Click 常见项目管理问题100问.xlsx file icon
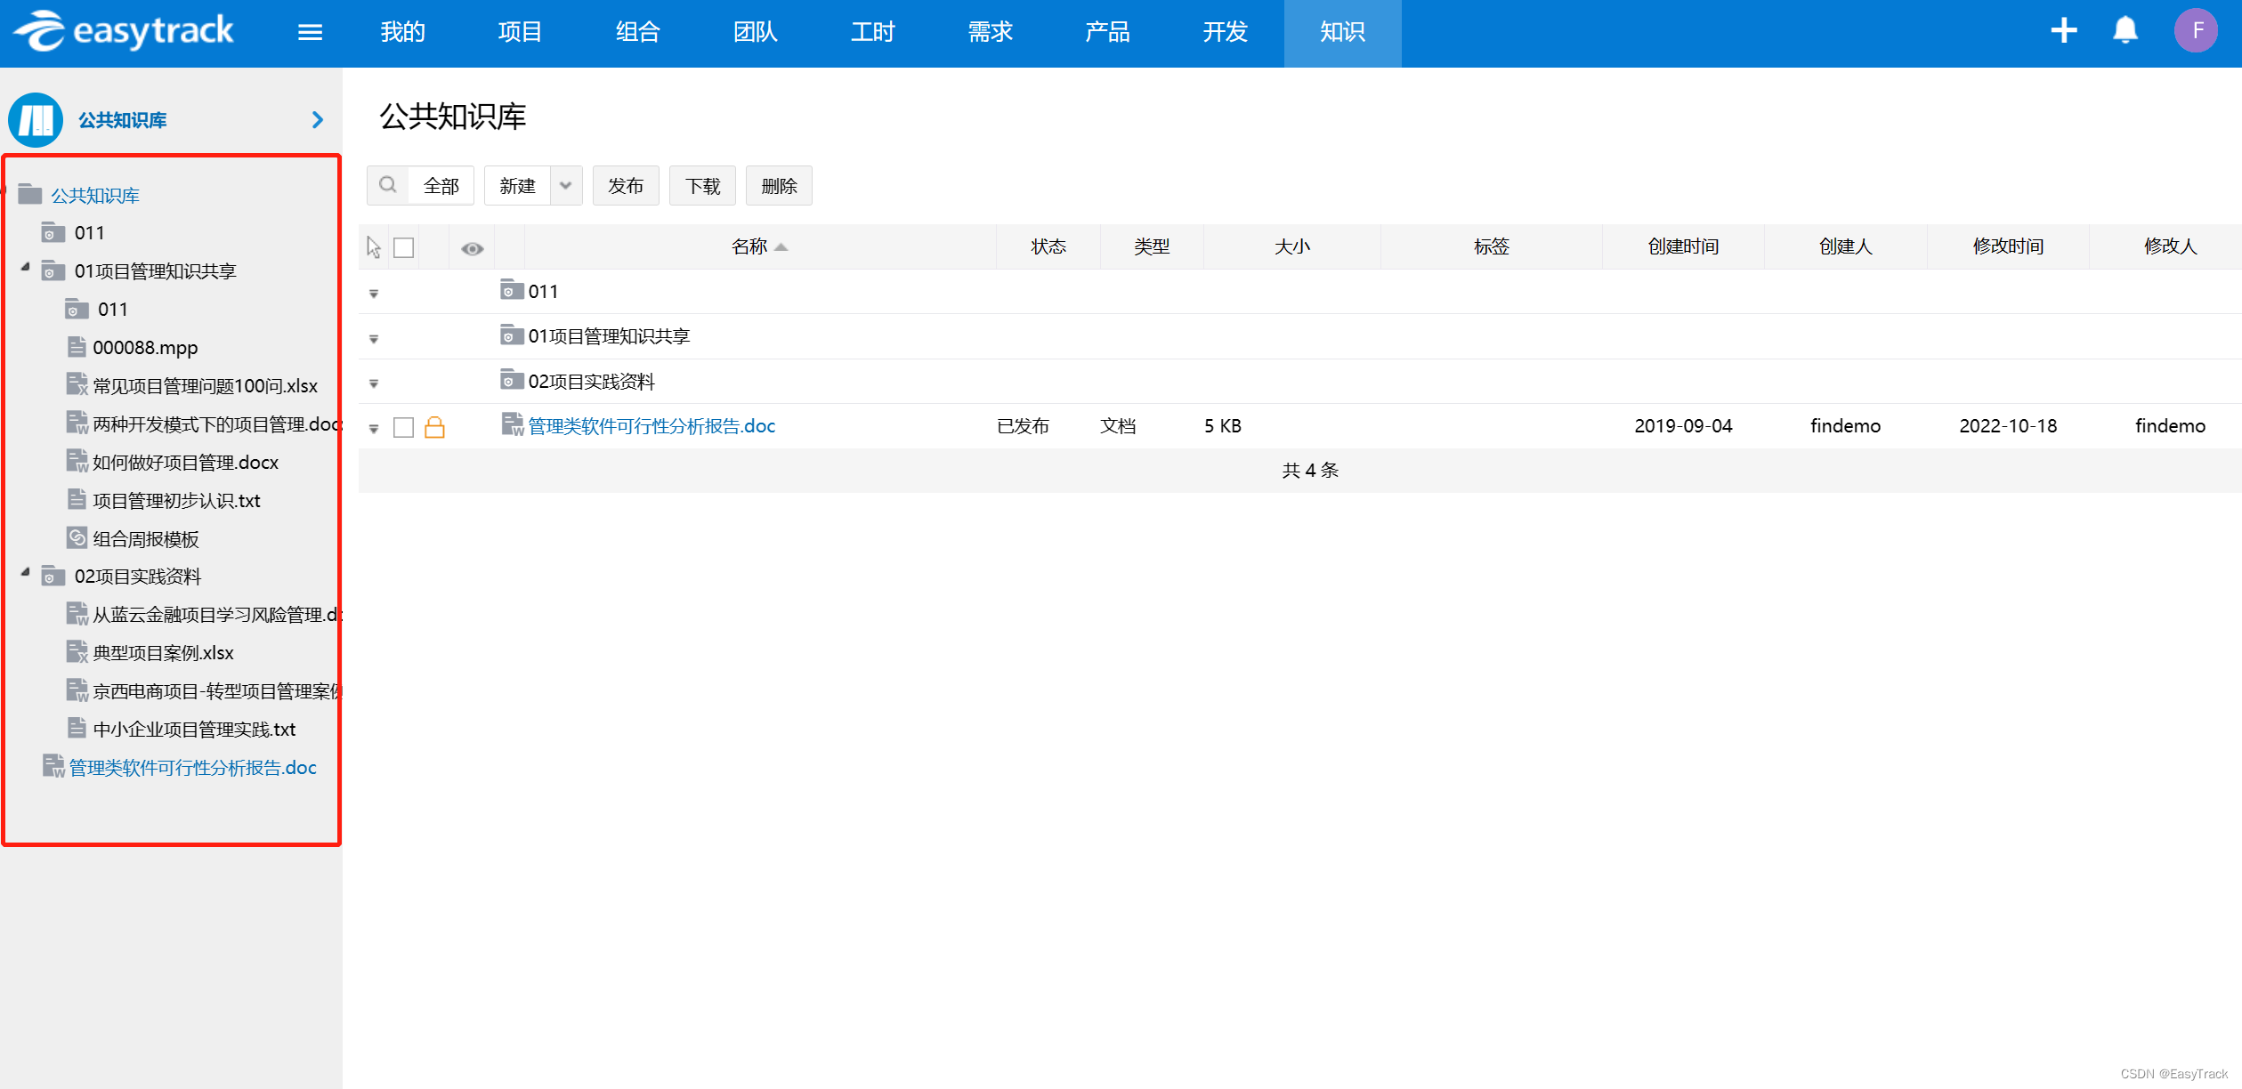This screenshot has height=1089, width=2242. point(77,385)
